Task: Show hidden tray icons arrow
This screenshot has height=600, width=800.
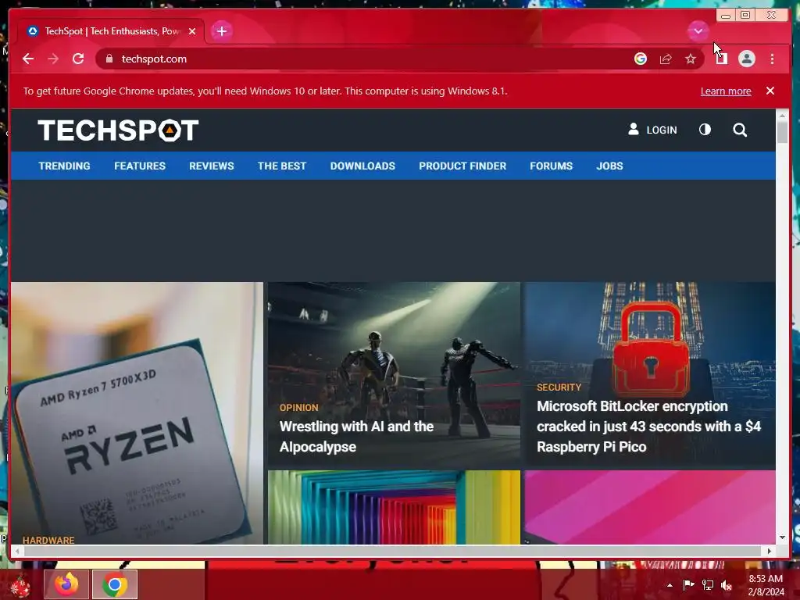Action: [x=670, y=585]
